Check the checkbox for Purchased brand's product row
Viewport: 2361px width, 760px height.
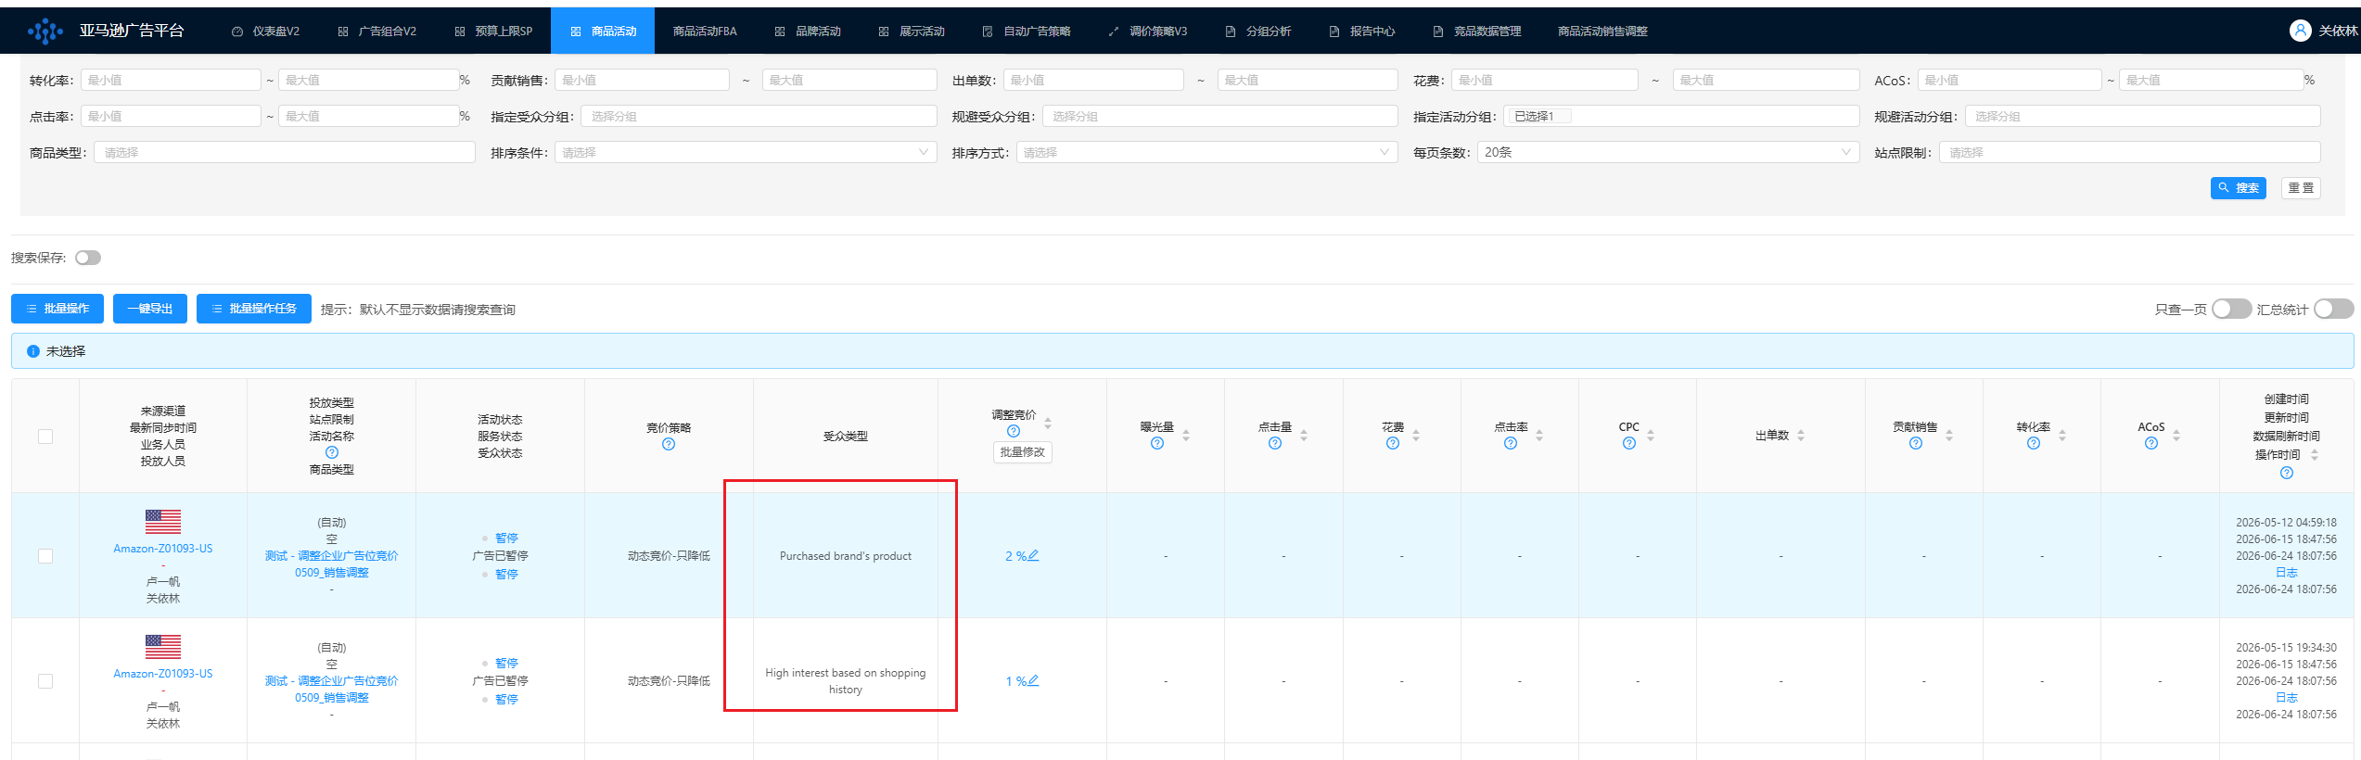45,556
